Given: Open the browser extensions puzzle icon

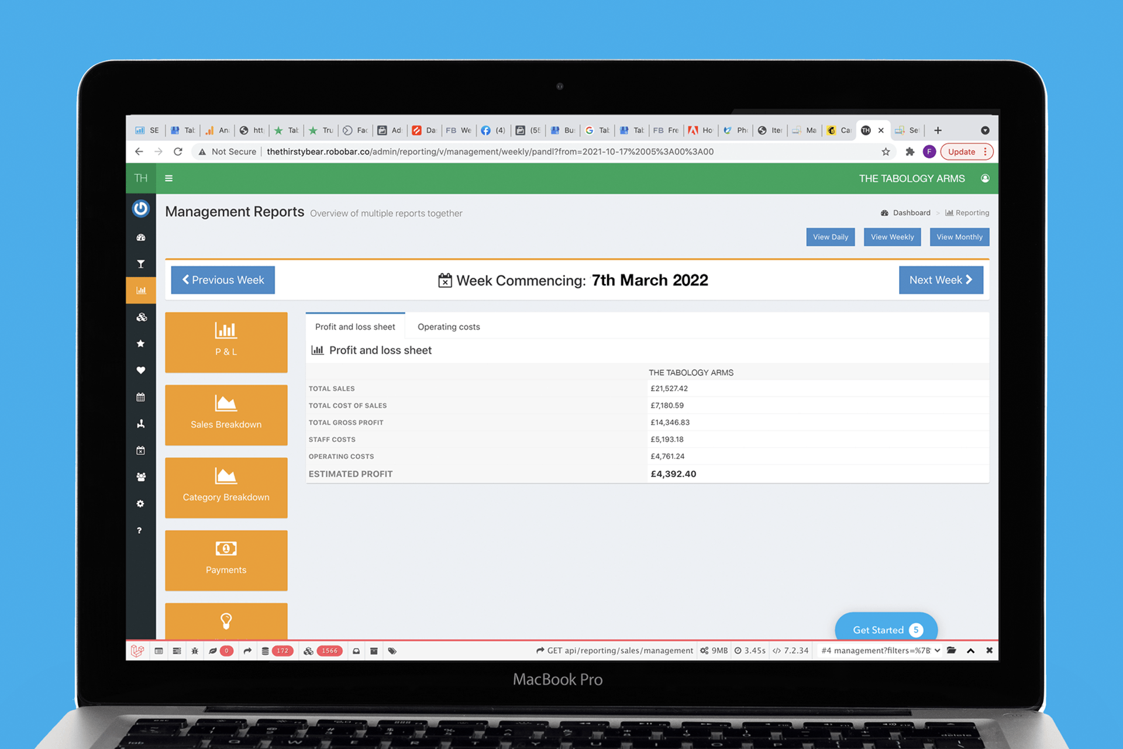Looking at the screenshot, I should (x=910, y=151).
